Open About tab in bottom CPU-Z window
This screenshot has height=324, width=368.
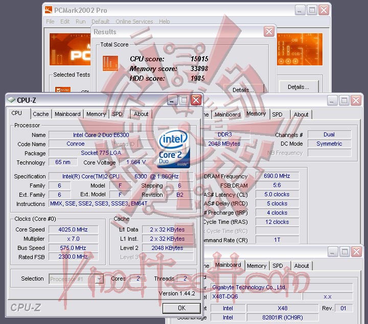[302, 266]
